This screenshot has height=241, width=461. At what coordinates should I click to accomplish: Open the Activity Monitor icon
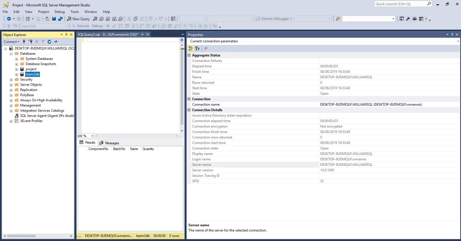(x=173, y=19)
